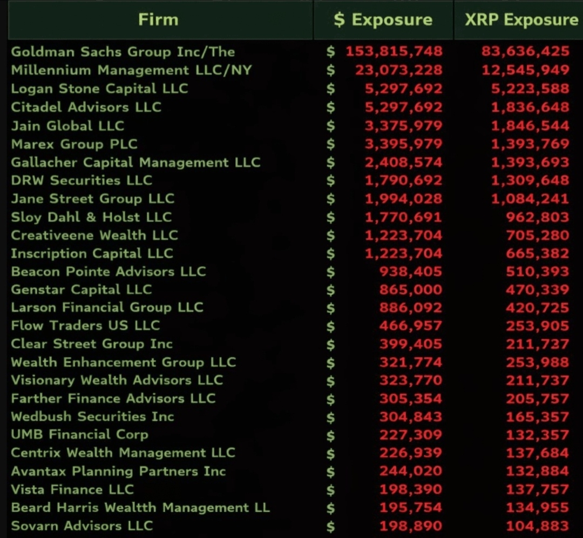Click Marex Group PLC
Viewport: 583px width, 538px height.
coord(74,144)
